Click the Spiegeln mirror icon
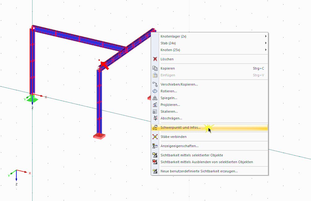The image size is (311, 201). (x=155, y=98)
